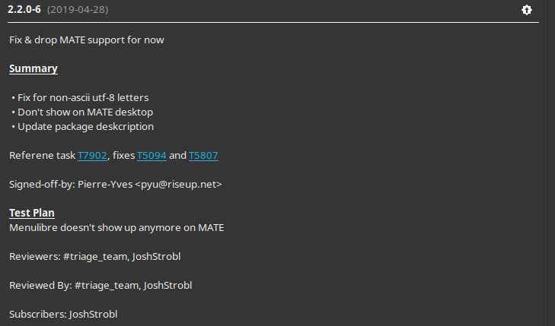Click the "Reviewed By: #triage_team" line
The width and height of the screenshot is (555, 326).
pos(100,285)
